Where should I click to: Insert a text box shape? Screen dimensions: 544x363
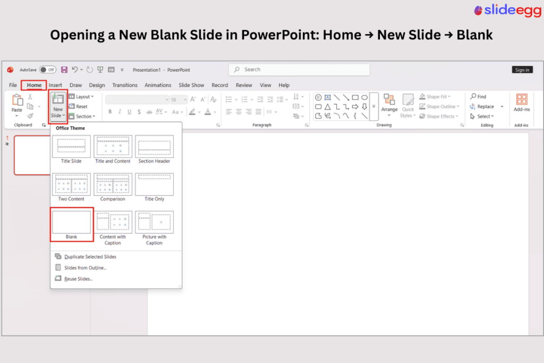pyautogui.click(x=327, y=97)
